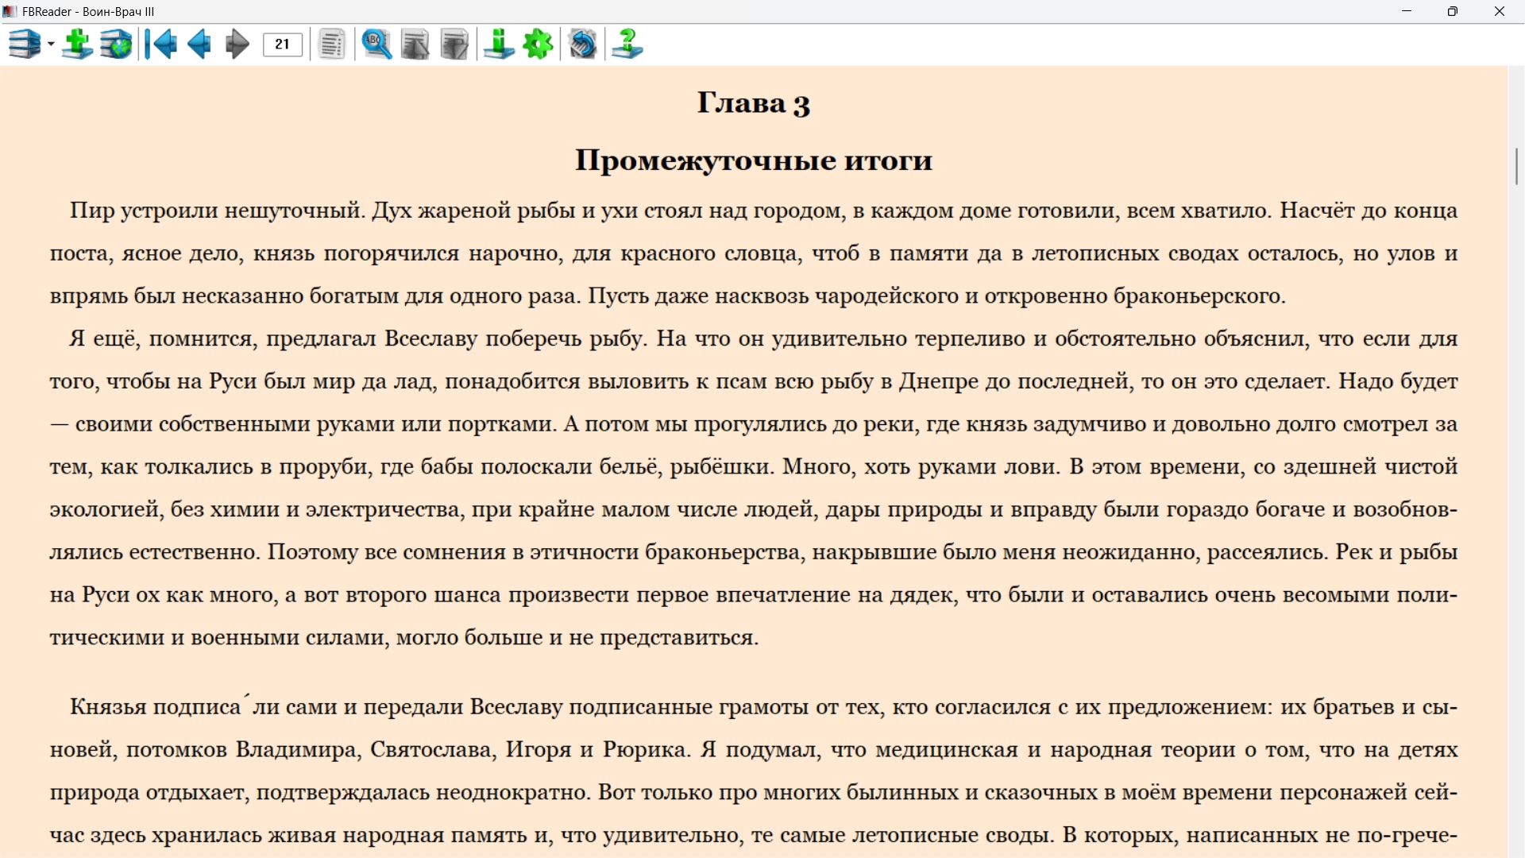The height and width of the screenshot is (858, 1525).
Task: Open help with the question mark icon
Action: coord(627,44)
